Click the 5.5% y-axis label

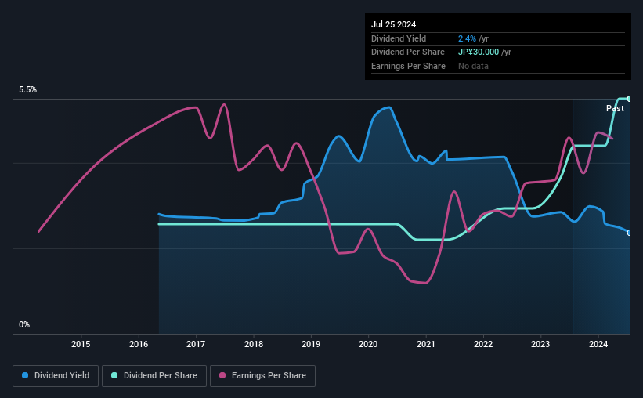(x=28, y=89)
